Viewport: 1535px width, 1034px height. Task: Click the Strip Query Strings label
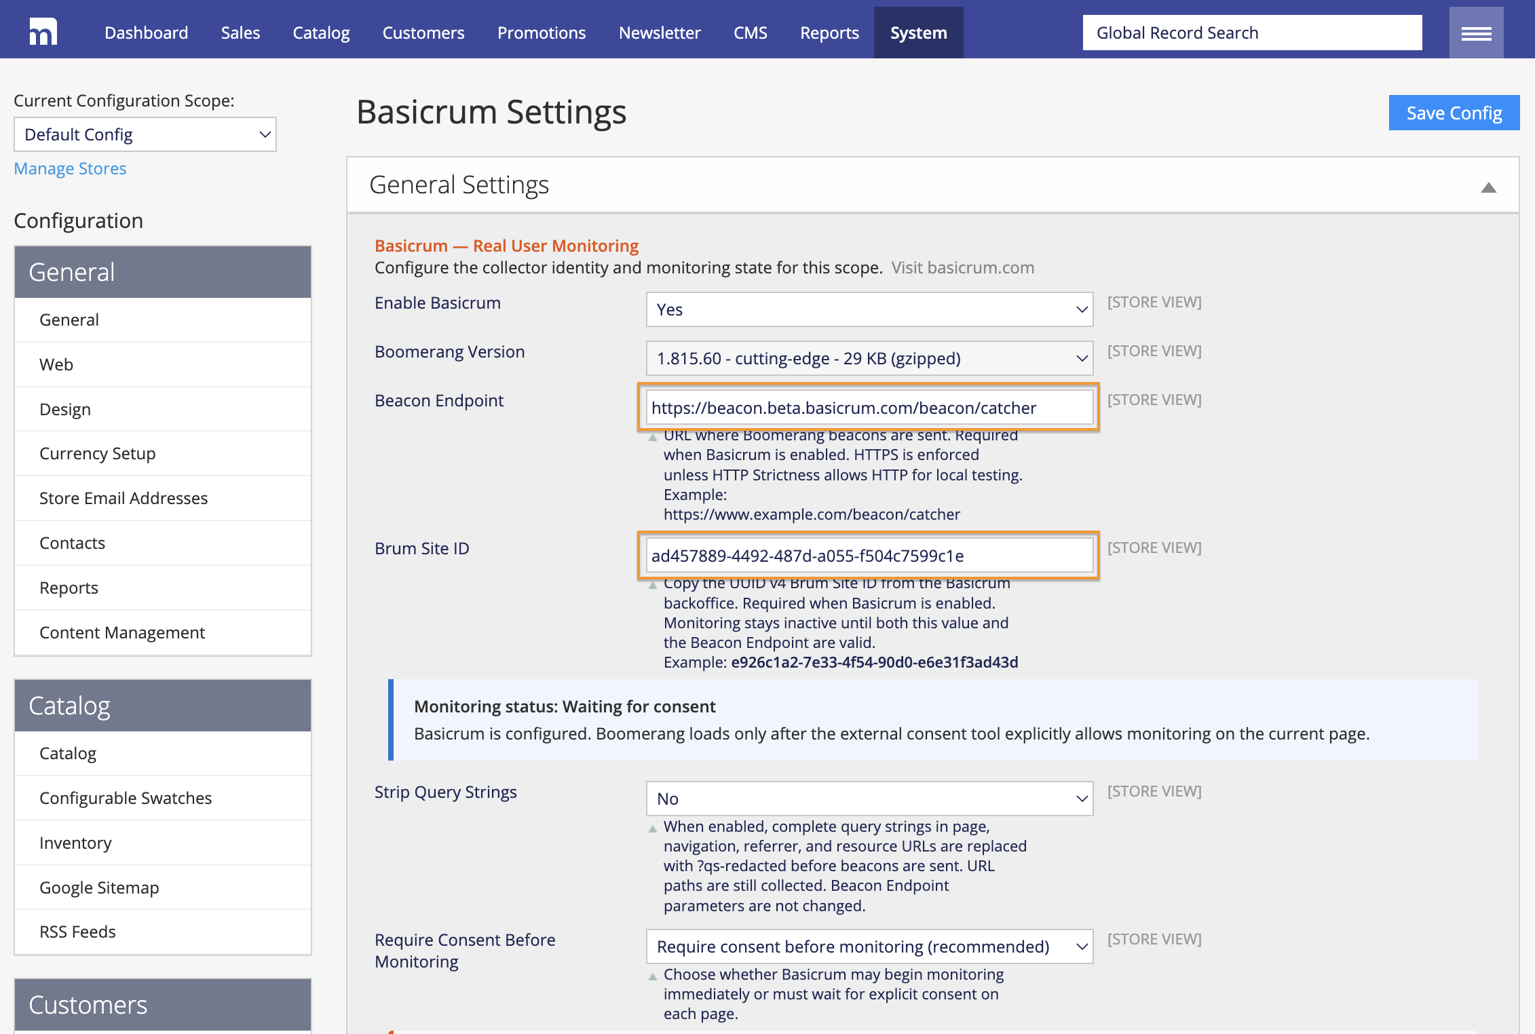click(x=446, y=792)
